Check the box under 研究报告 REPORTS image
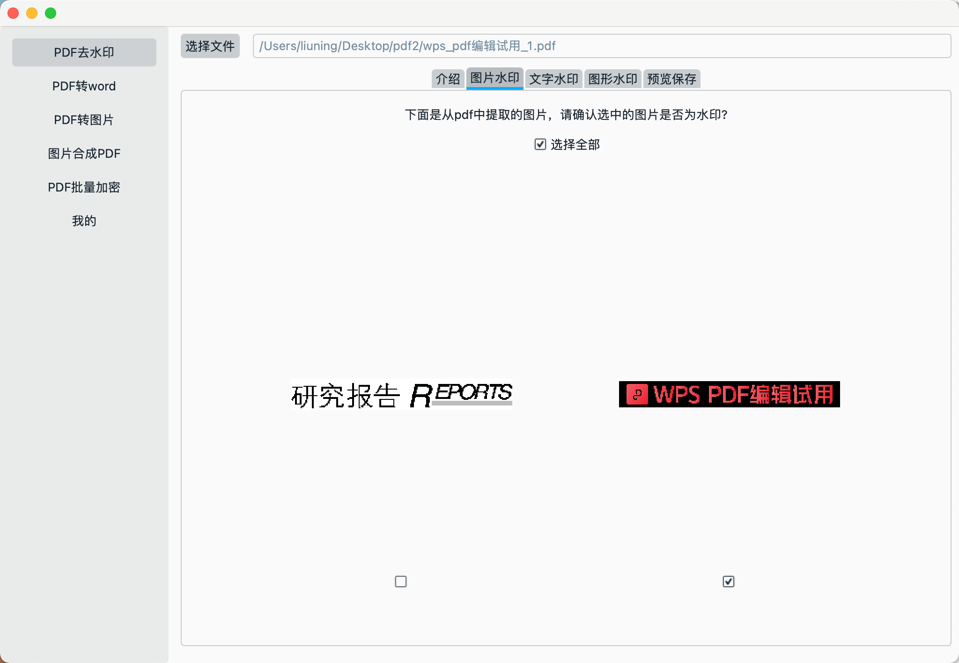This screenshot has width=959, height=663. tap(401, 582)
